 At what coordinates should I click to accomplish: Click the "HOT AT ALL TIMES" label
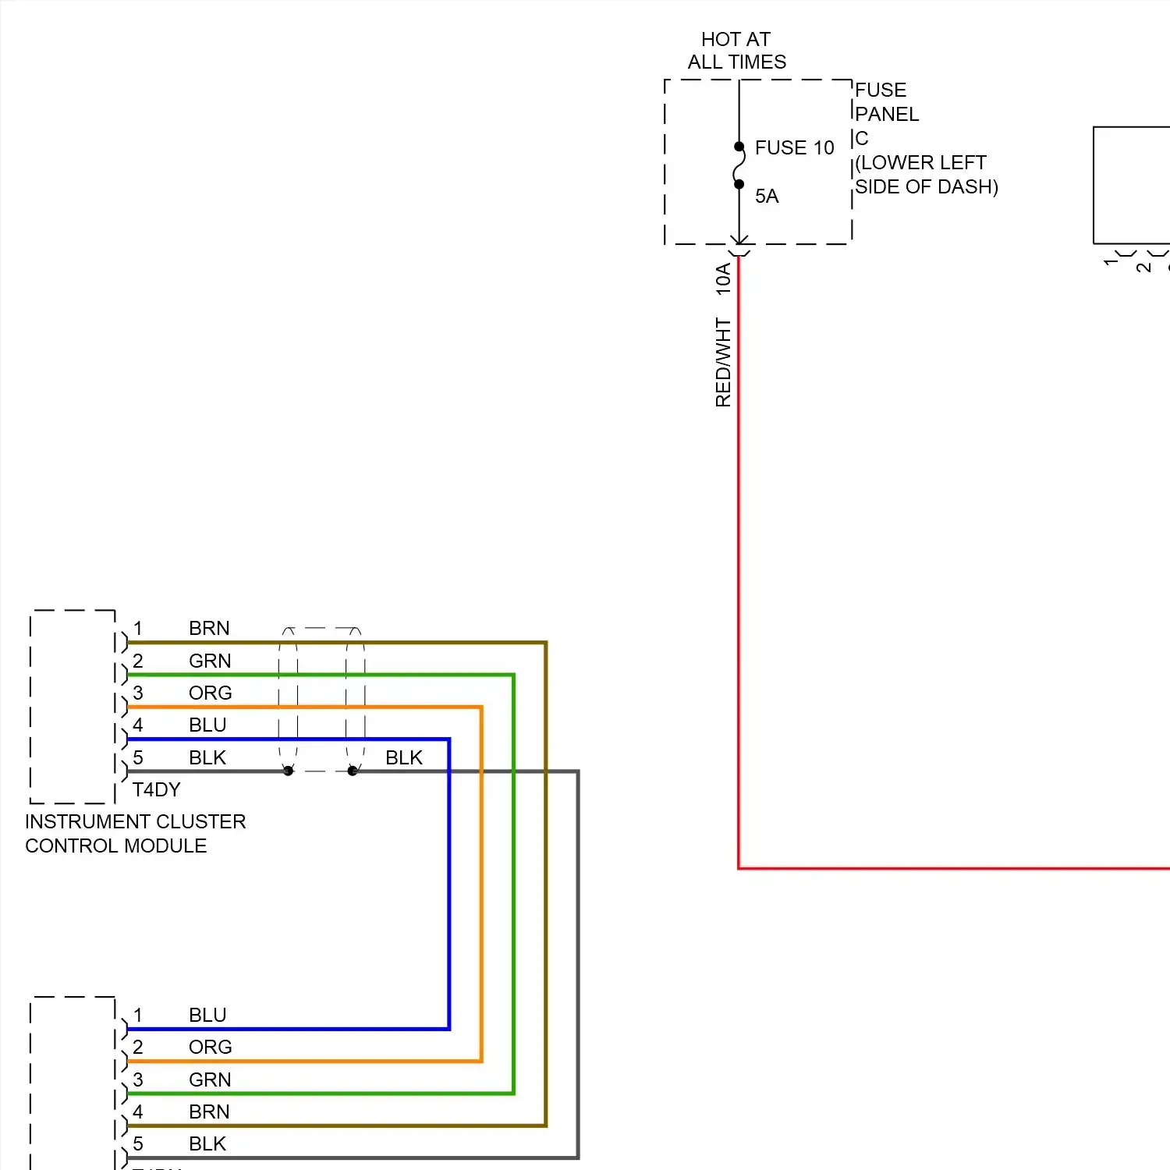(x=737, y=51)
